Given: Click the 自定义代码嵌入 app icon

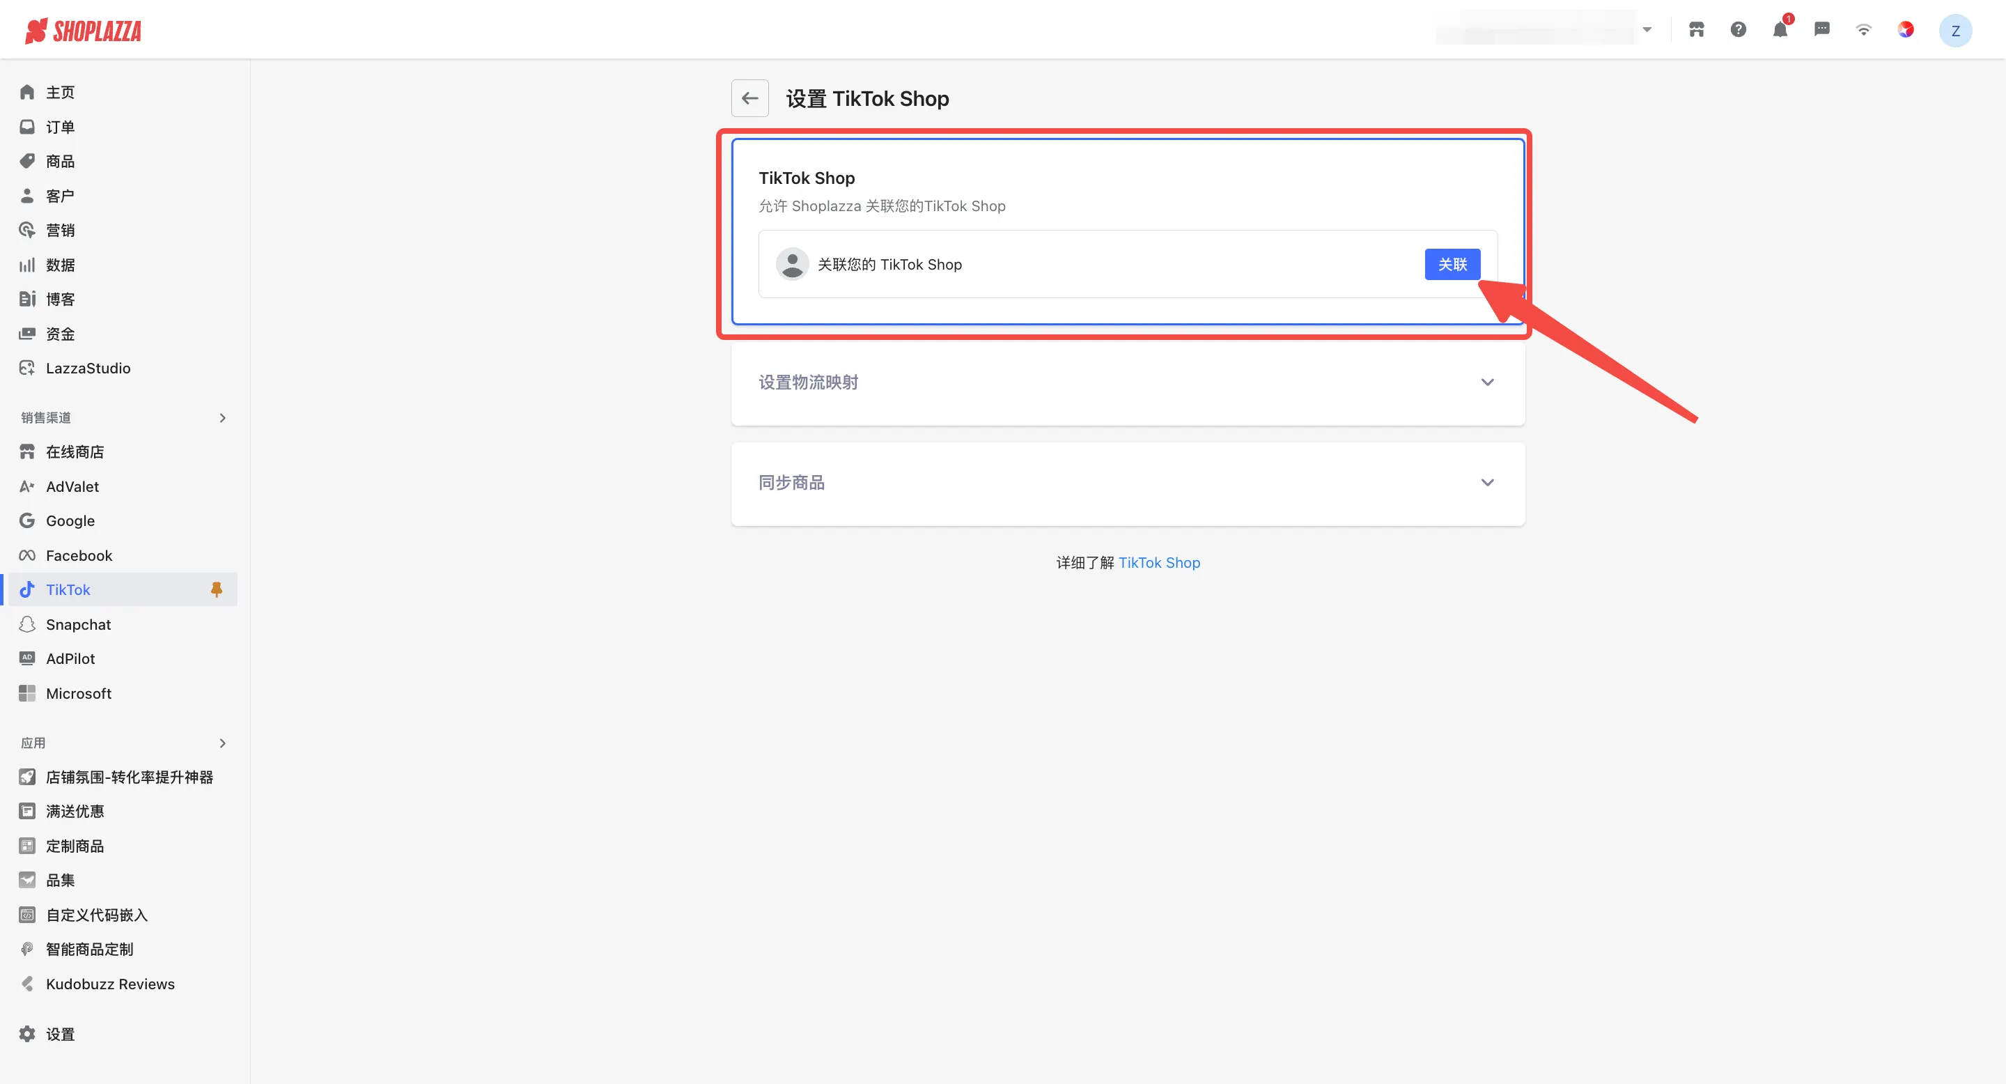Looking at the screenshot, I should pyautogui.click(x=27, y=915).
